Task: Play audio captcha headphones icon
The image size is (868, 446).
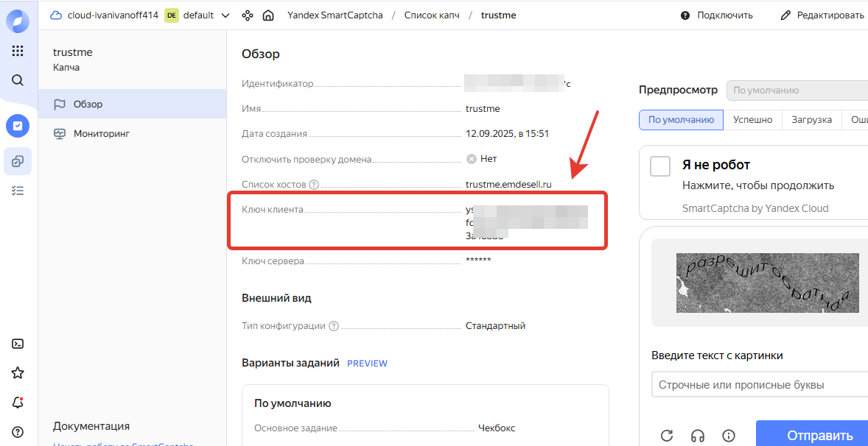Action: point(698,435)
